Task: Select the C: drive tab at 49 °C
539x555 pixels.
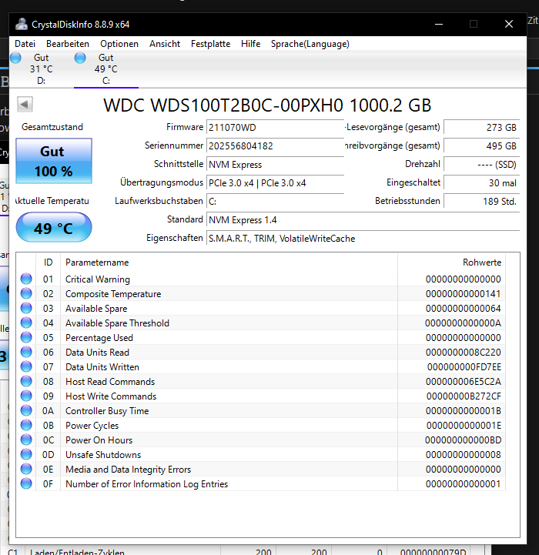Action: (106, 69)
